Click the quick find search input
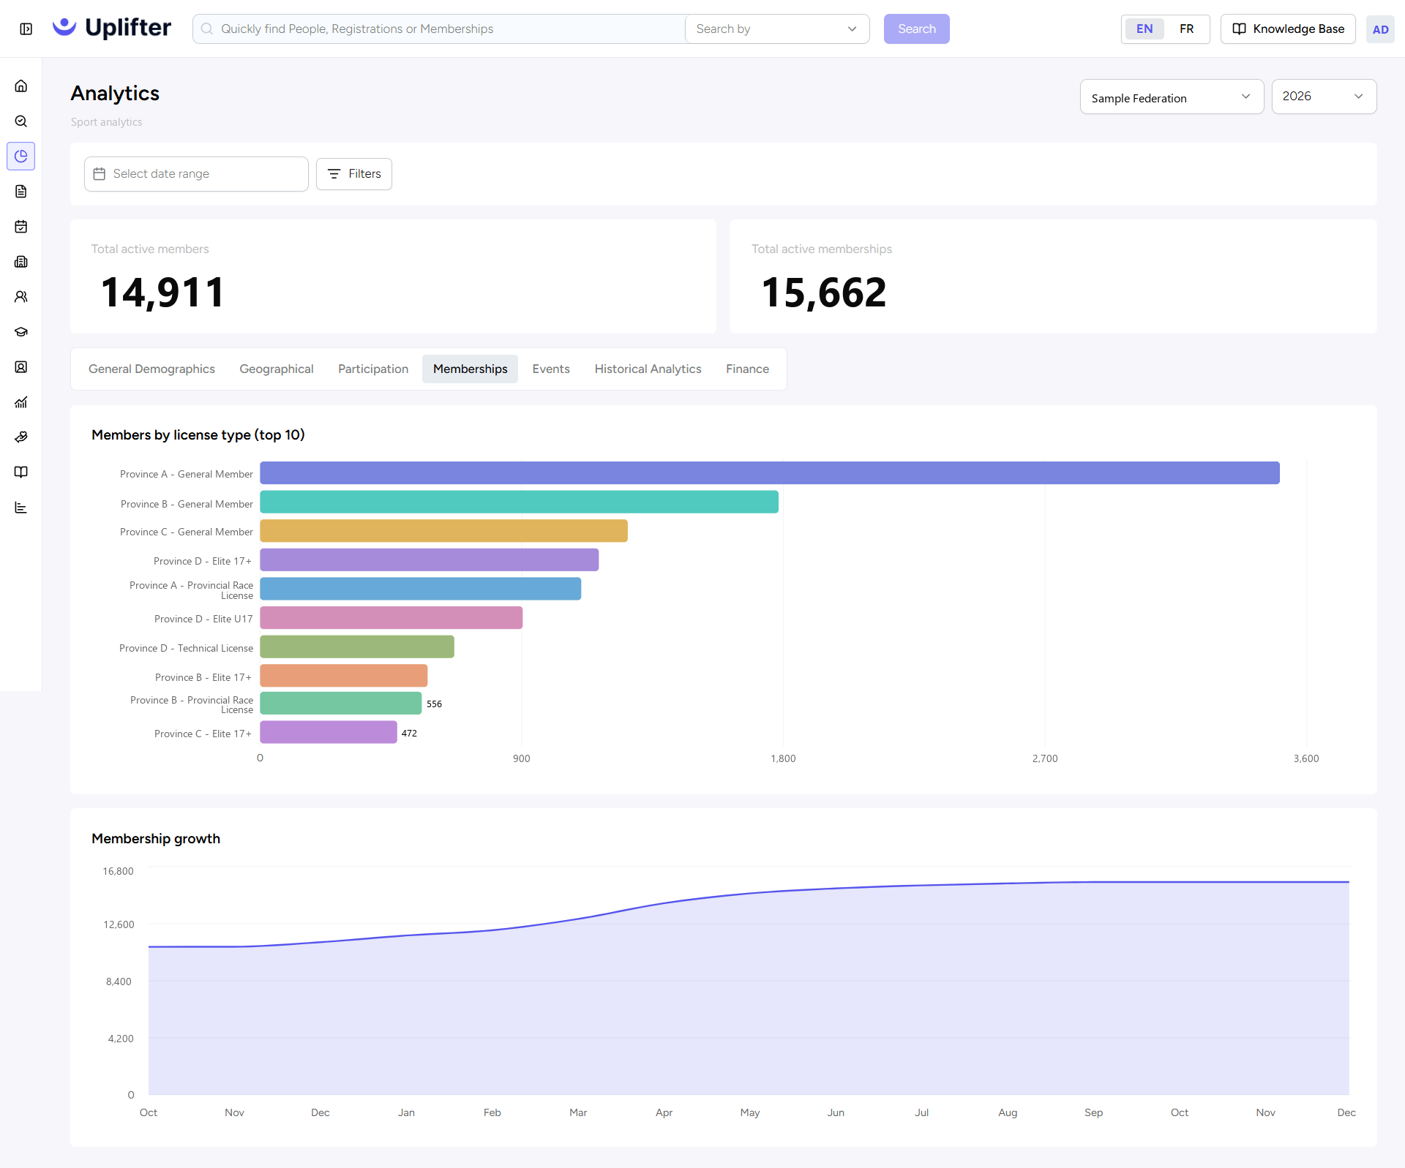The image size is (1405, 1168). click(439, 29)
